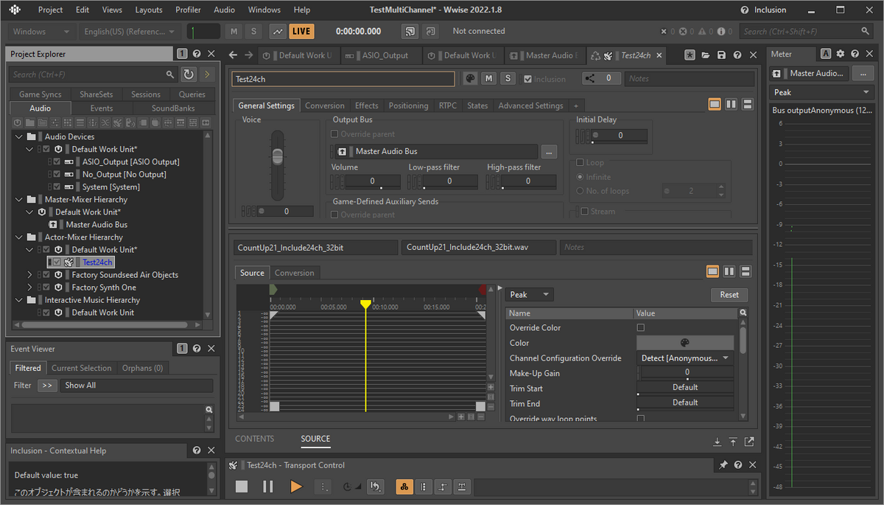Click the Project Explorer search magnifier icon

[170, 74]
